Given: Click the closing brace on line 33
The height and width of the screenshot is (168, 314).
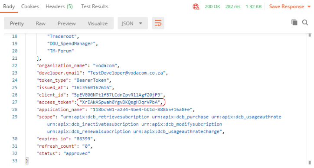Looking at the screenshot, I should pos(27,161).
